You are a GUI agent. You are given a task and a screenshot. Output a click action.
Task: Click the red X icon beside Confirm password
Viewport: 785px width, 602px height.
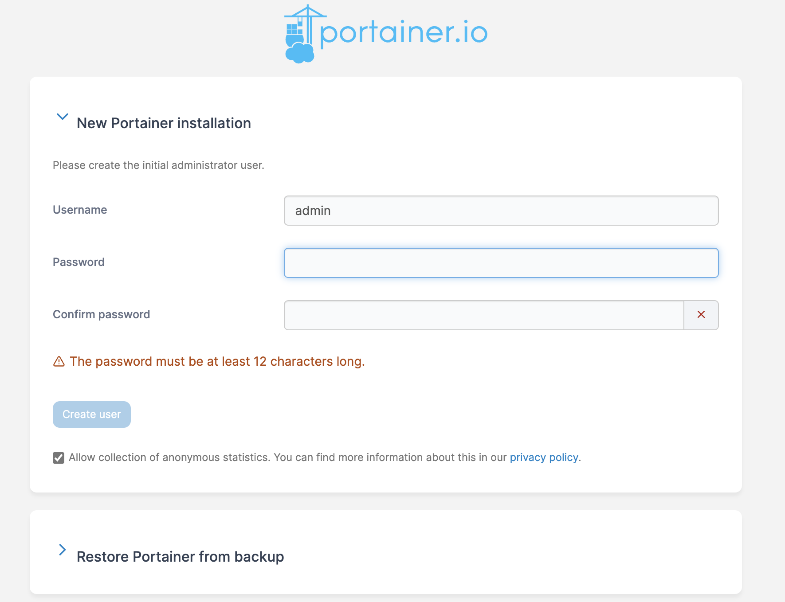click(x=701, y=315)
